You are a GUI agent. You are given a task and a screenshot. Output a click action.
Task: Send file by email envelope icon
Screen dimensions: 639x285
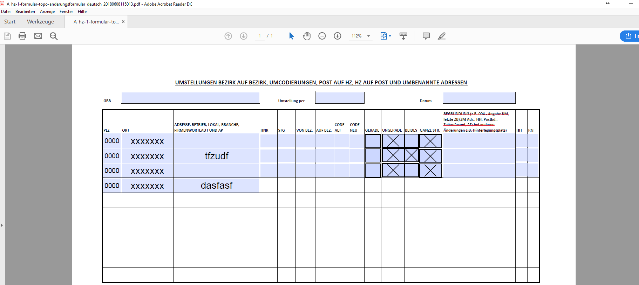coord(38,36)
